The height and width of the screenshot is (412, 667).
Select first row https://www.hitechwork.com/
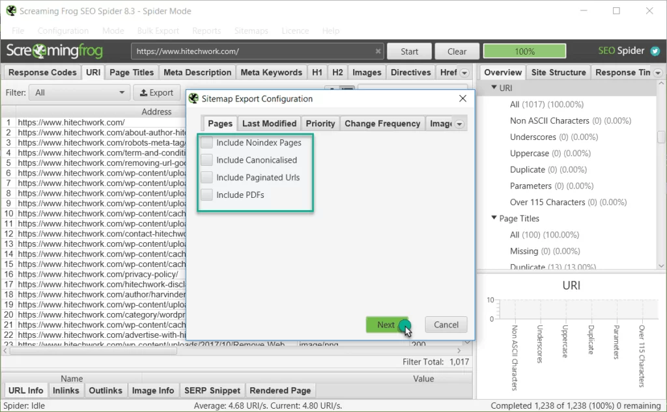tap(72, 122)
